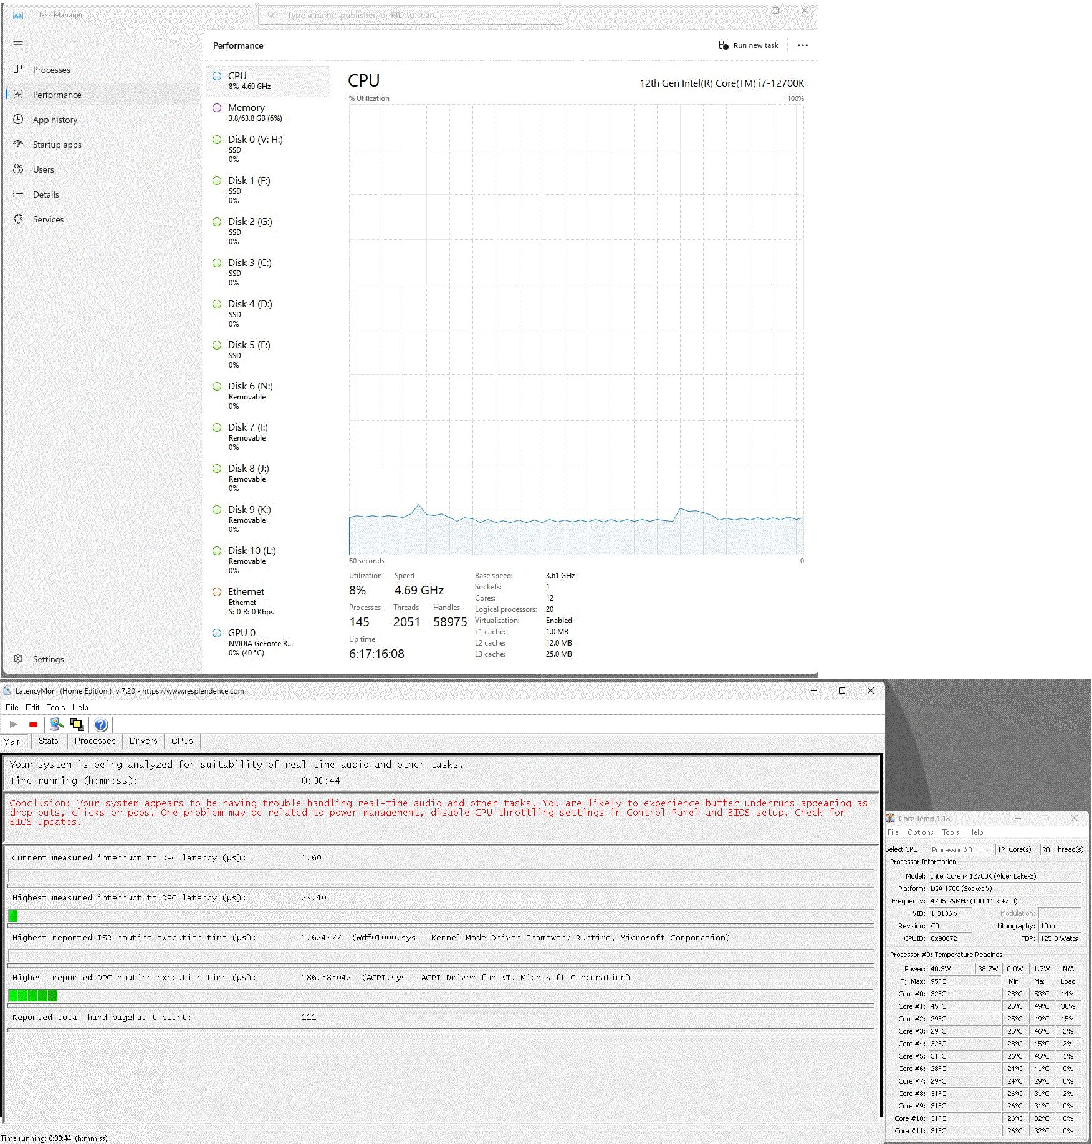The height and width of the screenshot is (1144, 1092).
Task: Select the CPU entry in the performance list
Action: [x=268, y=80]
